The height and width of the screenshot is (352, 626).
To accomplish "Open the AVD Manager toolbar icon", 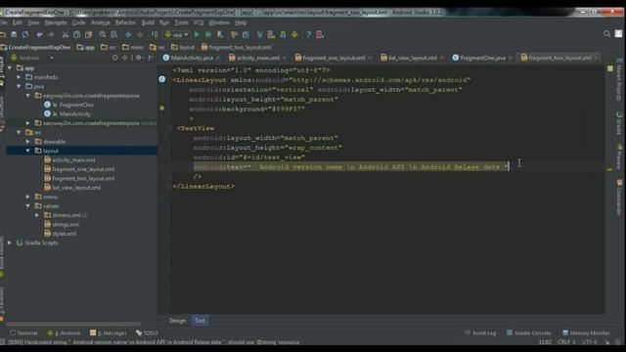I will pos(271,35).
